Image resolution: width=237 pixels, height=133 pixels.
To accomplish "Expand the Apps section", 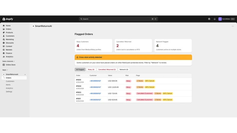I will [5, 70].
